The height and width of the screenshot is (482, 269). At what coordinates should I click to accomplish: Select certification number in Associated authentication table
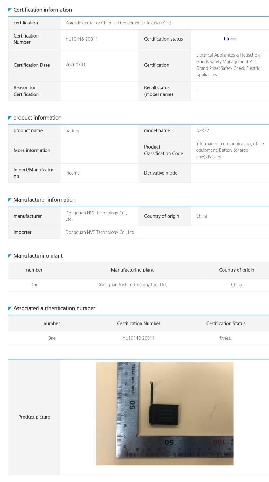(138, 338)
